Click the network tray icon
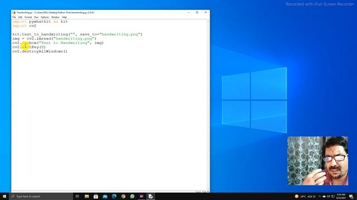This screenshot has width=357, height=200. [x=333, y=196]
